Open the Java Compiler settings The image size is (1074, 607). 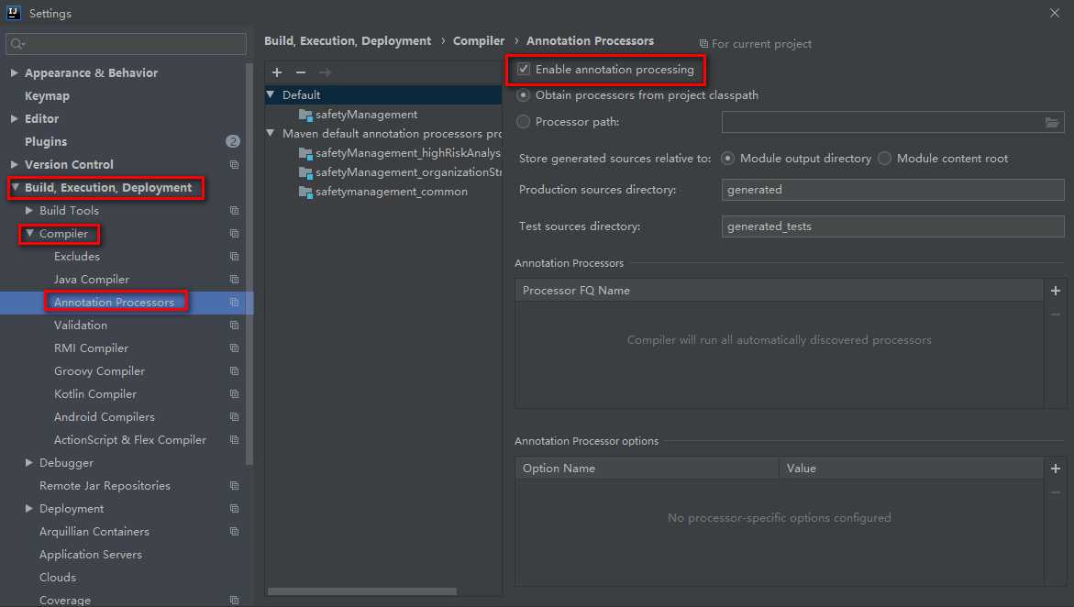click(x=92, y=280)
